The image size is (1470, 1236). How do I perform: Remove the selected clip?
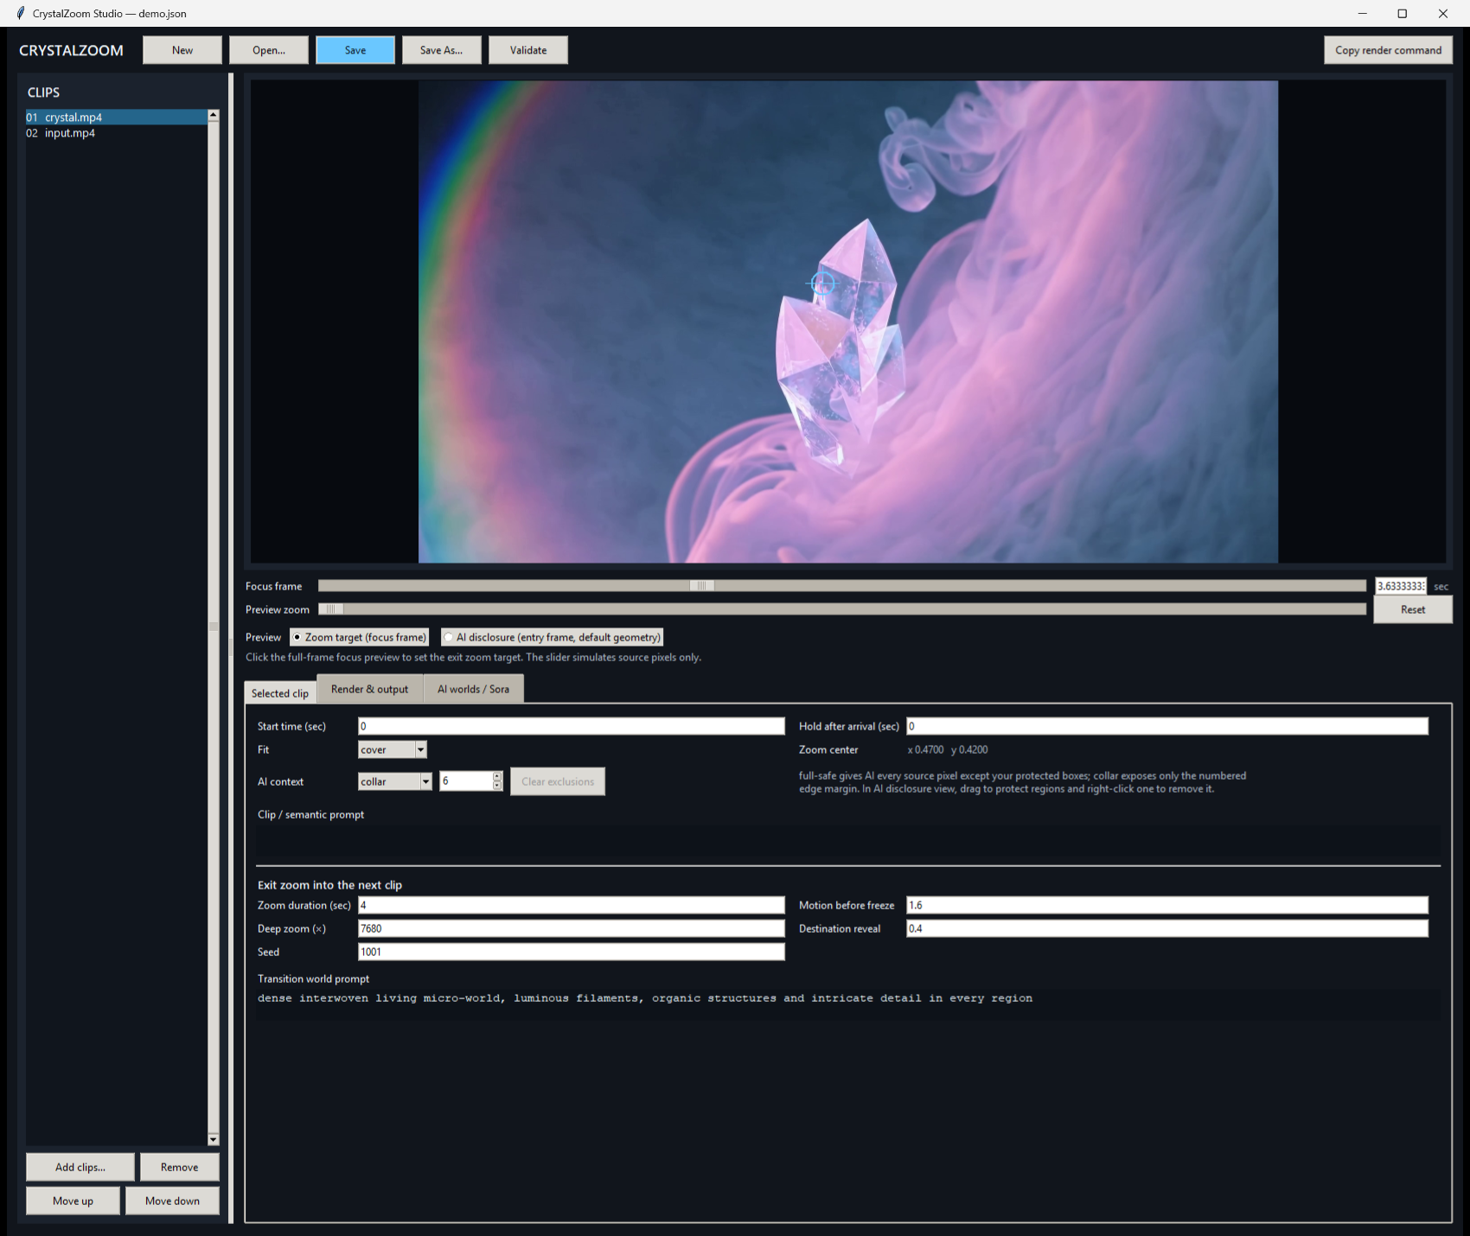[x=180, y=1167]
